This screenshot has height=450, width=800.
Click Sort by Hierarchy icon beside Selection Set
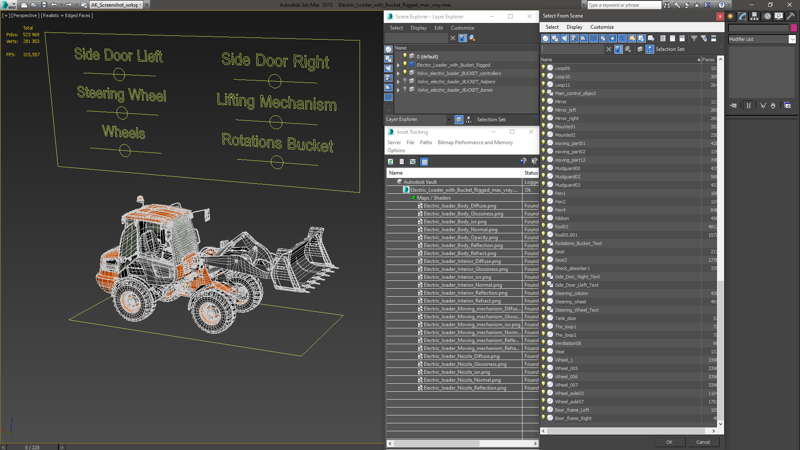click(650, 49)
